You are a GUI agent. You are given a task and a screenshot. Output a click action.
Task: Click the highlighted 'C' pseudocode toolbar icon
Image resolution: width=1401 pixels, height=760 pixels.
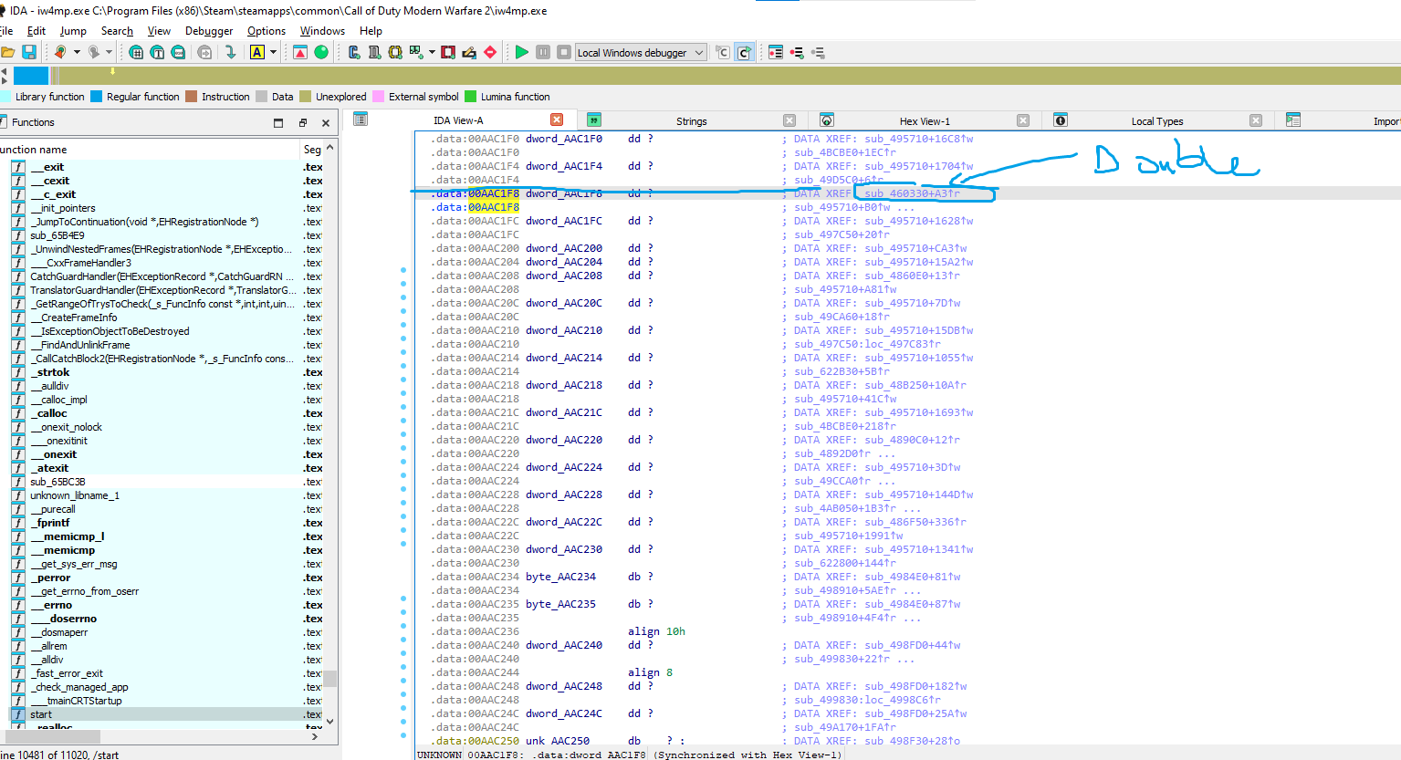745,52
